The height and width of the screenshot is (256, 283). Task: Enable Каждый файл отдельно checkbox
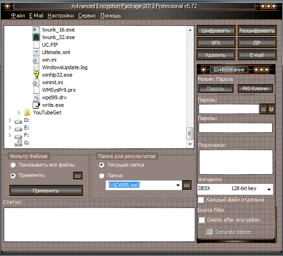tap(201, 200)
